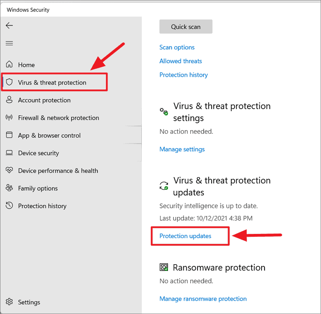
Task: Open Allowed threats link
Action: (x=180, y=61)
